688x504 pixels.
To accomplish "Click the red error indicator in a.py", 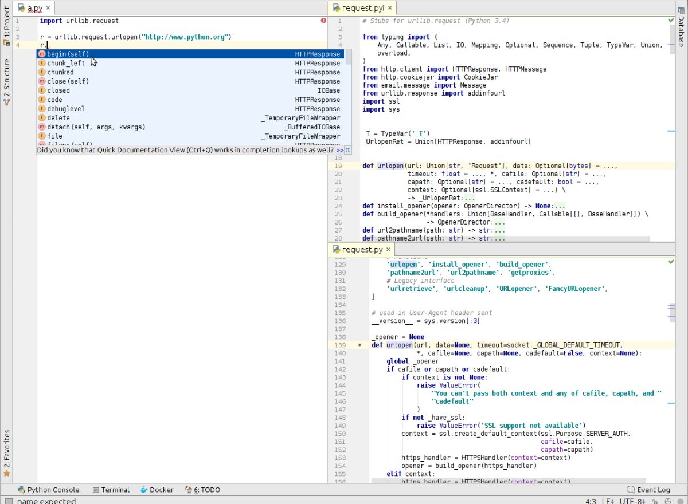I will click(323, 21).
